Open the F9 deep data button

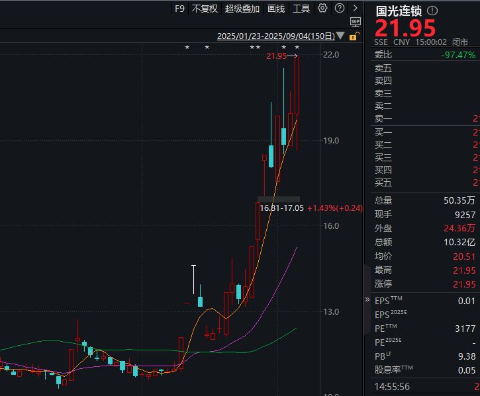click(x=179, y=9)
